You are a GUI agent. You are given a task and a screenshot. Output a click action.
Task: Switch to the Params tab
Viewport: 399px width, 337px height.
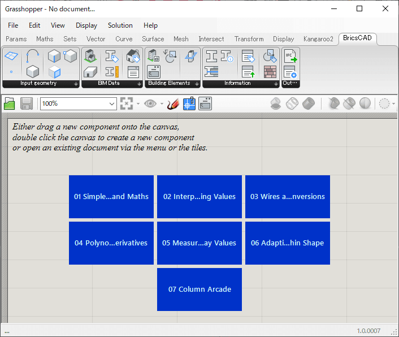[x=16, y=39]
